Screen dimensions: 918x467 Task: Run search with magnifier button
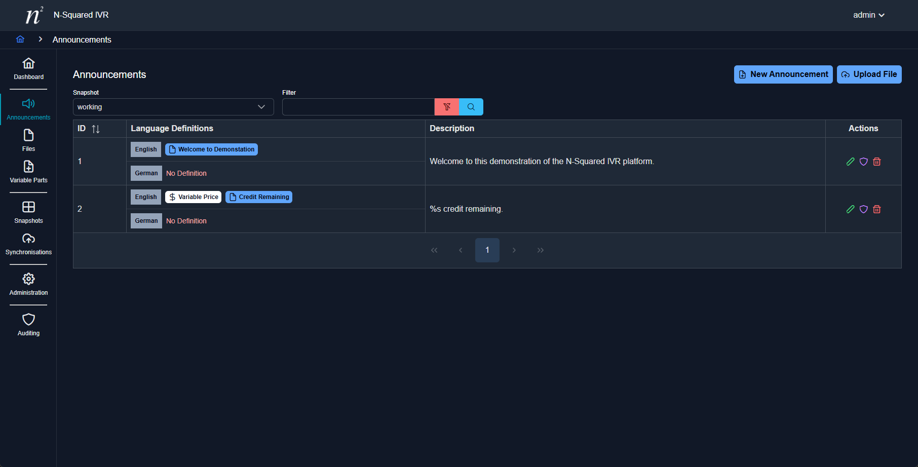[471, 107]
